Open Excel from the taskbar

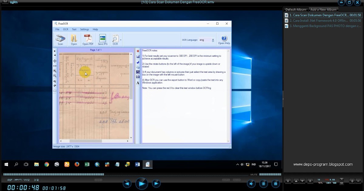point(87,164)
